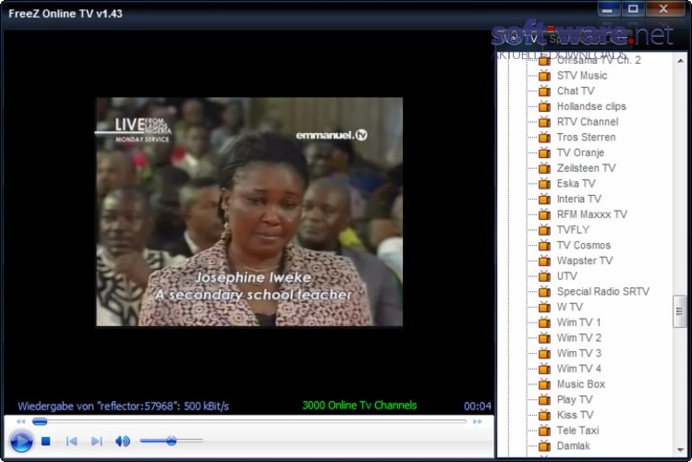Select Wim TV 3 in channel list
Screen dimensions: 692x462
pyautogui.click(x=579, y=354)
